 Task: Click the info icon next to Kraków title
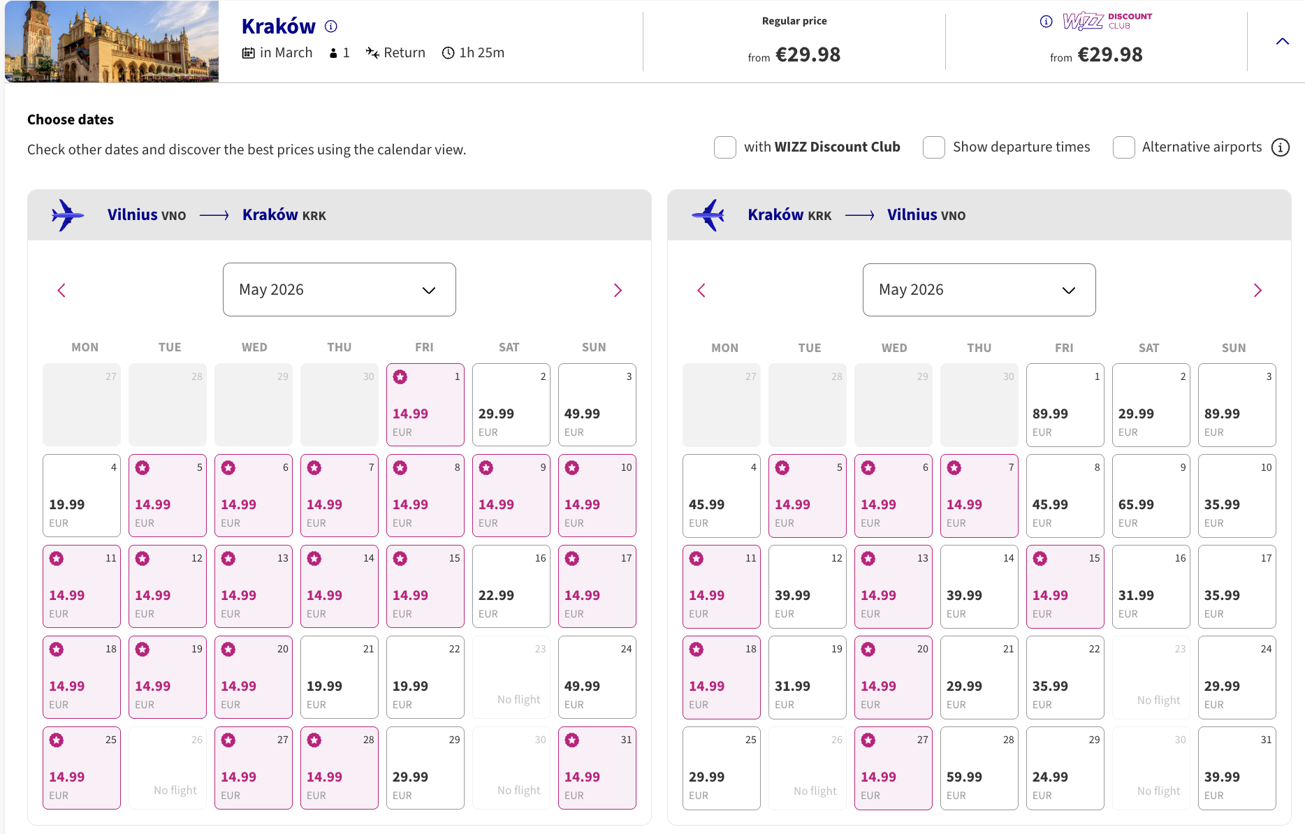tap(331, 27)
